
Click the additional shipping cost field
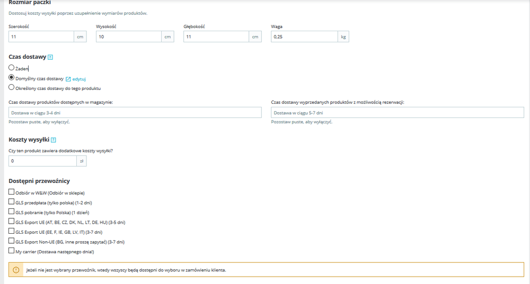click(x=42, y=161)
